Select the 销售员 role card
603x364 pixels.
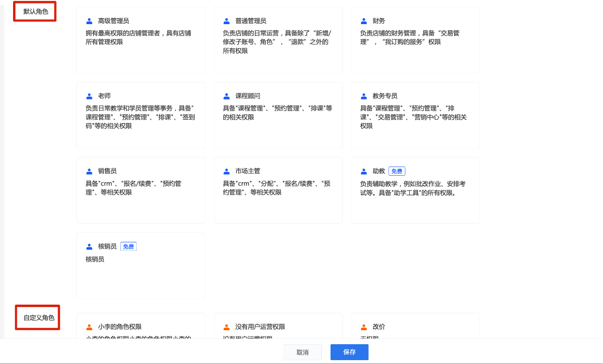(x=141, y=190)
